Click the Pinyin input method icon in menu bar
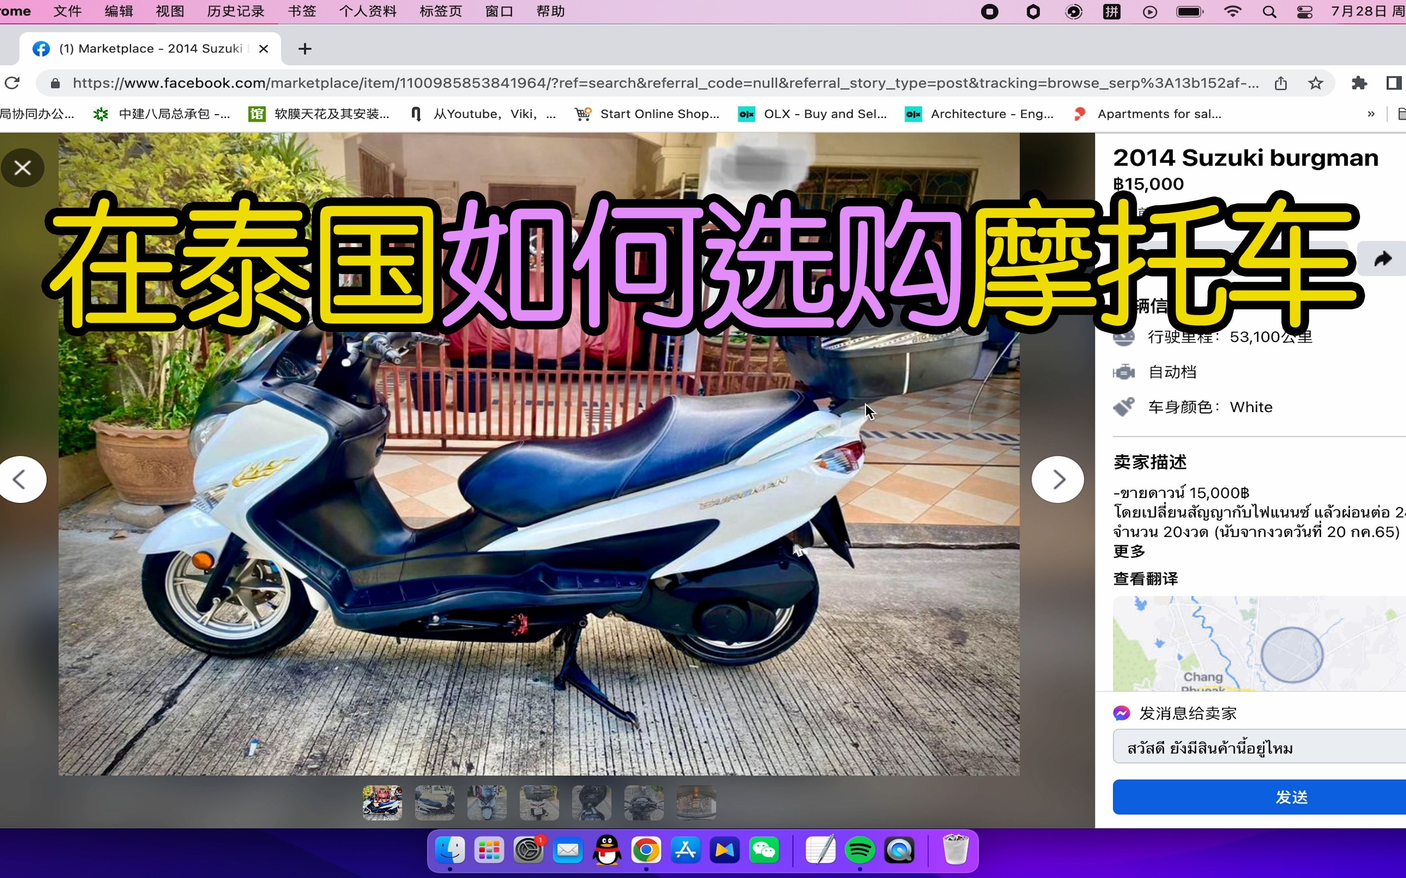Viewport: 1406px width, 878px height. [x=1111, y=12]
